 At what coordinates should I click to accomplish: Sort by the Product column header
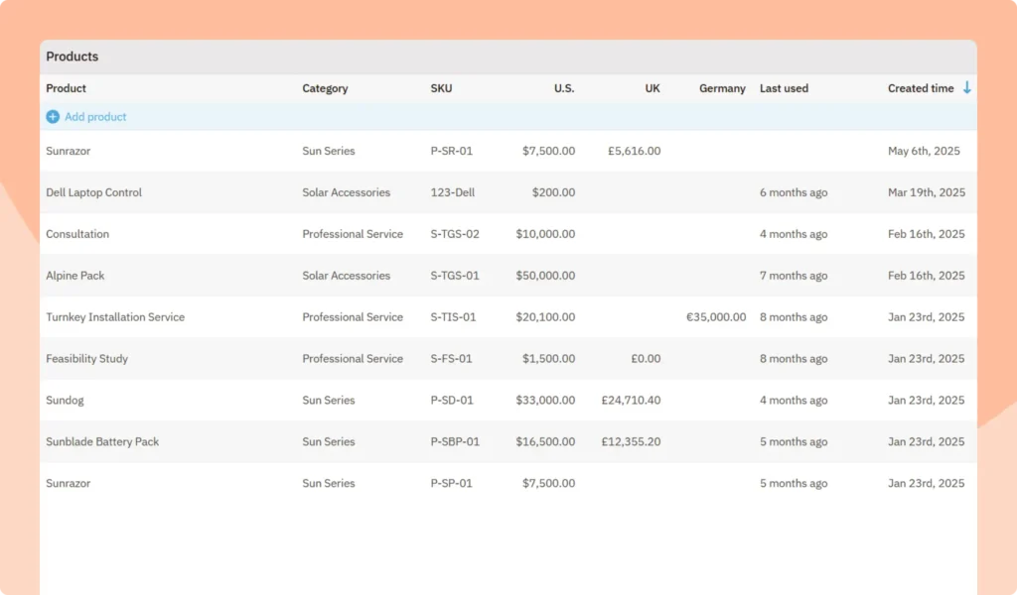pos(66,88)
